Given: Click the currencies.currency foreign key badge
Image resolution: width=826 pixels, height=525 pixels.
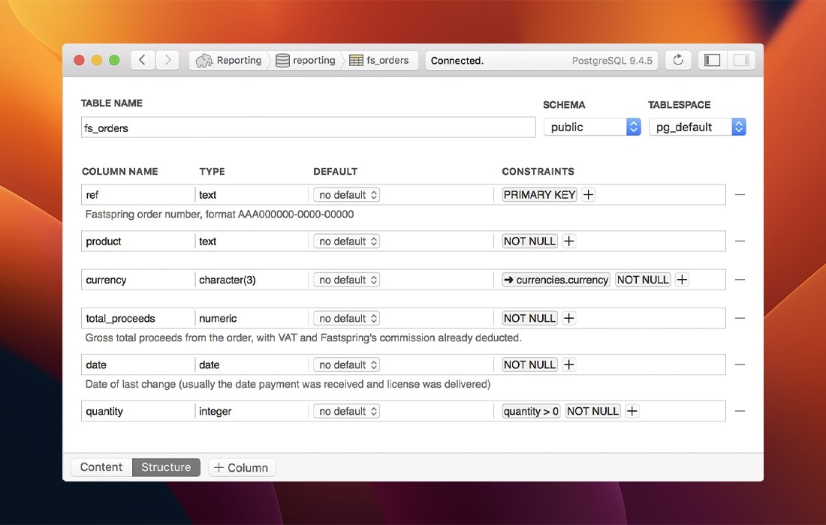Looking at the screenshot, I should [556, 279].
